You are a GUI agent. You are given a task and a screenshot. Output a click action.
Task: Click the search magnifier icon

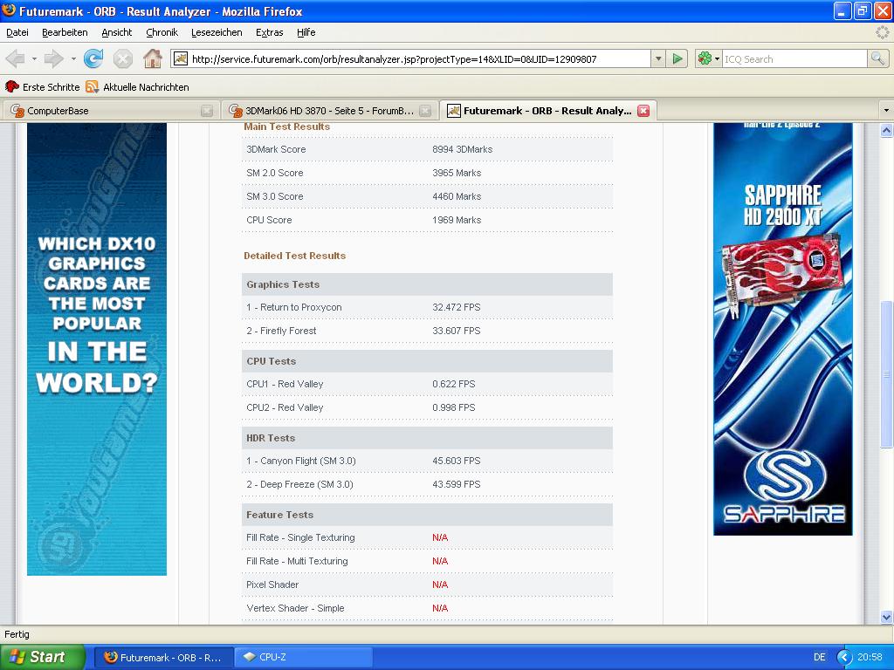[x=877, y=58]
